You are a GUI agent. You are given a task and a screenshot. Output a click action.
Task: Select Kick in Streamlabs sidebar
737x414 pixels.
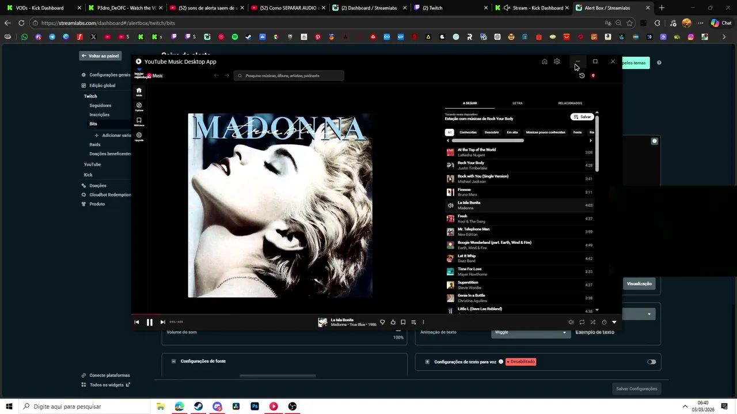88,175
